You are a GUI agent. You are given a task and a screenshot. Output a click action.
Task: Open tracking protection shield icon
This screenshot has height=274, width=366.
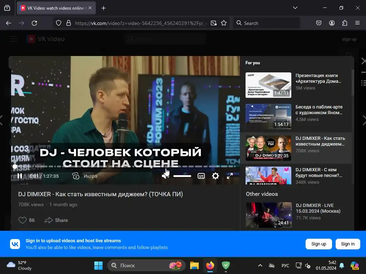click(59, 23)
